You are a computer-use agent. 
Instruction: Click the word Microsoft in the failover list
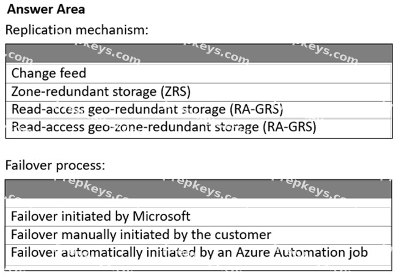point(161,216)
